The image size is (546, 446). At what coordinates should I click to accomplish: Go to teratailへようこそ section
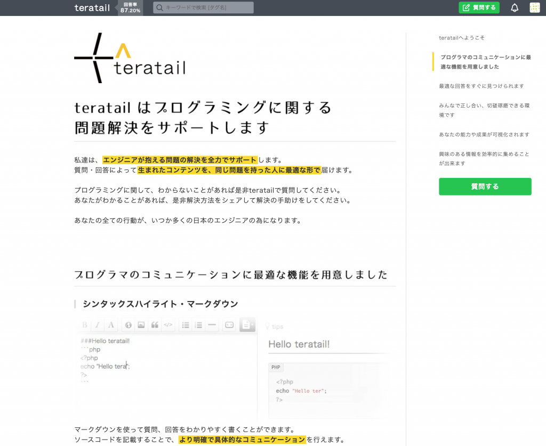pyautogui.click(x=461, y=38)
